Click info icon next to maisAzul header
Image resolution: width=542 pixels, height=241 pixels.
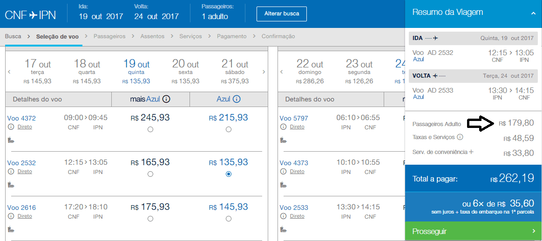click(x=166, y=99)
